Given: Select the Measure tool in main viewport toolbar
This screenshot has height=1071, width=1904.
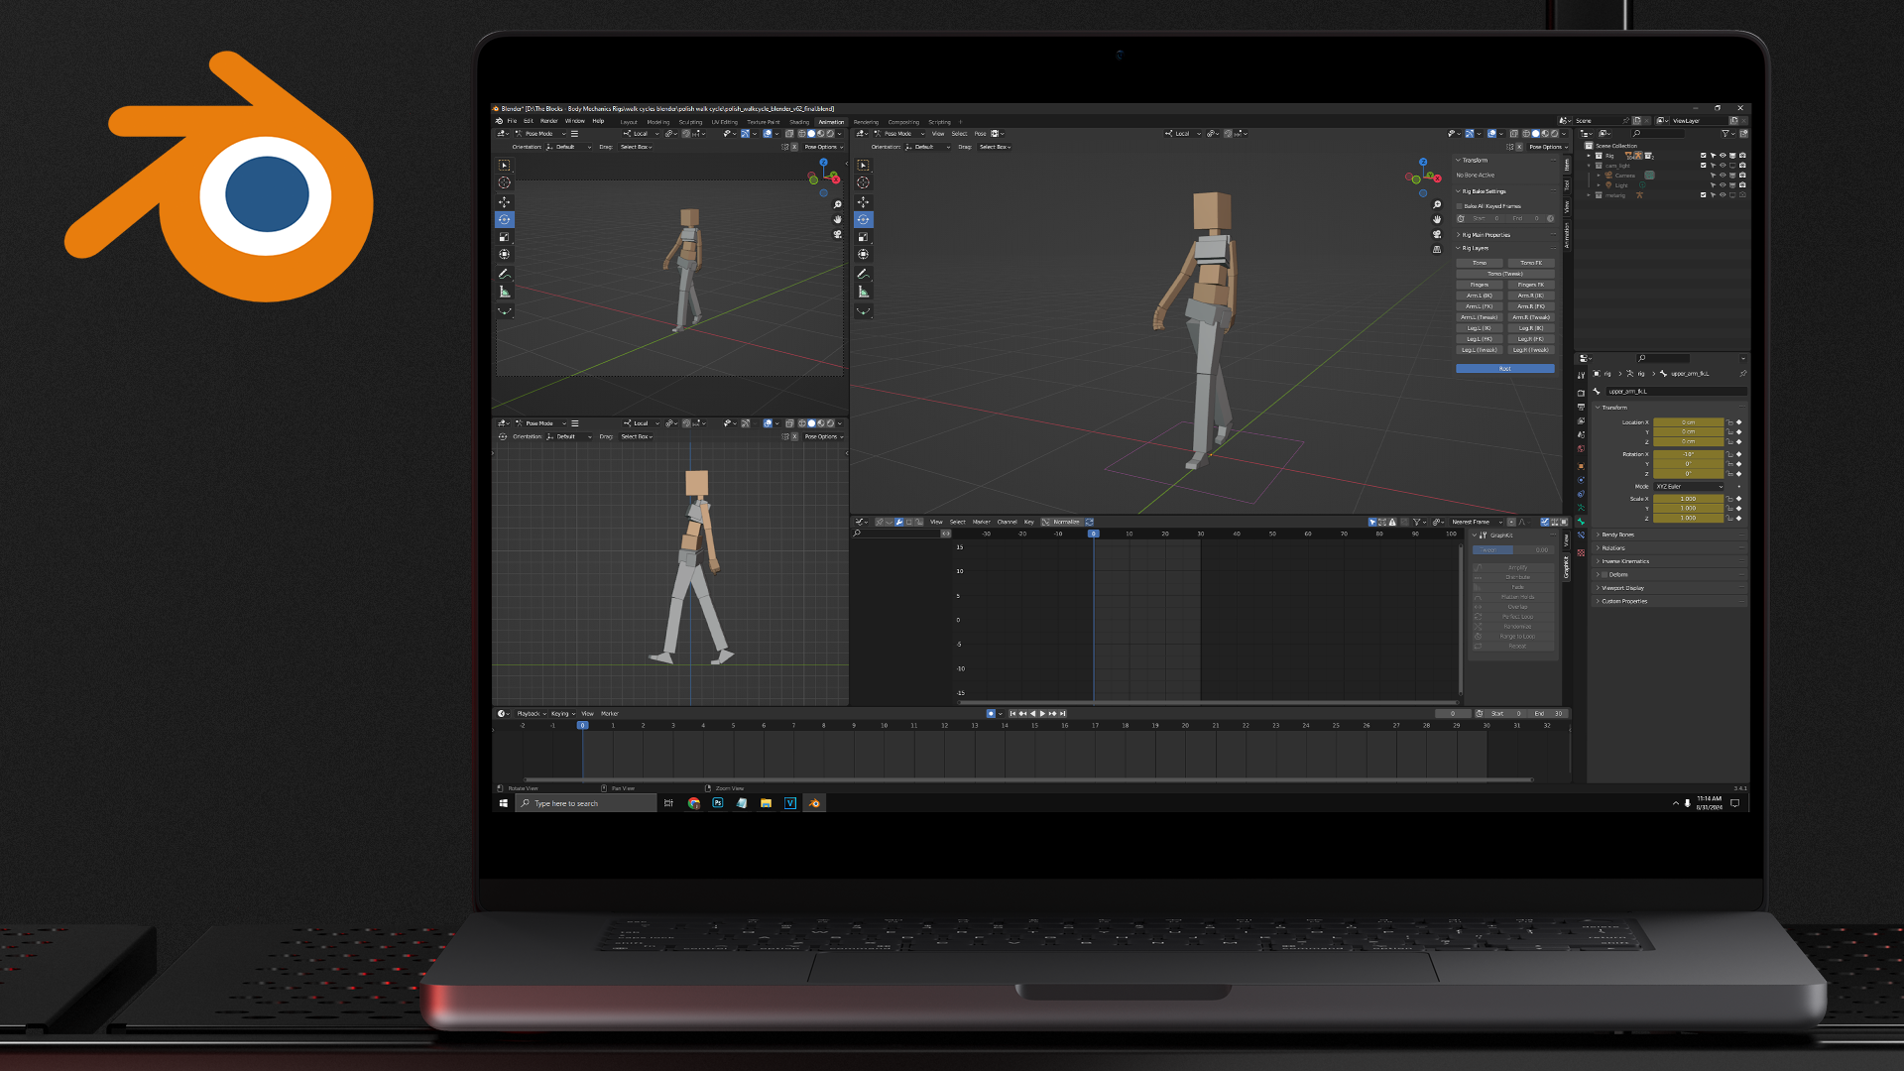Looking at the screenshot, I should [x=864, y=292].
